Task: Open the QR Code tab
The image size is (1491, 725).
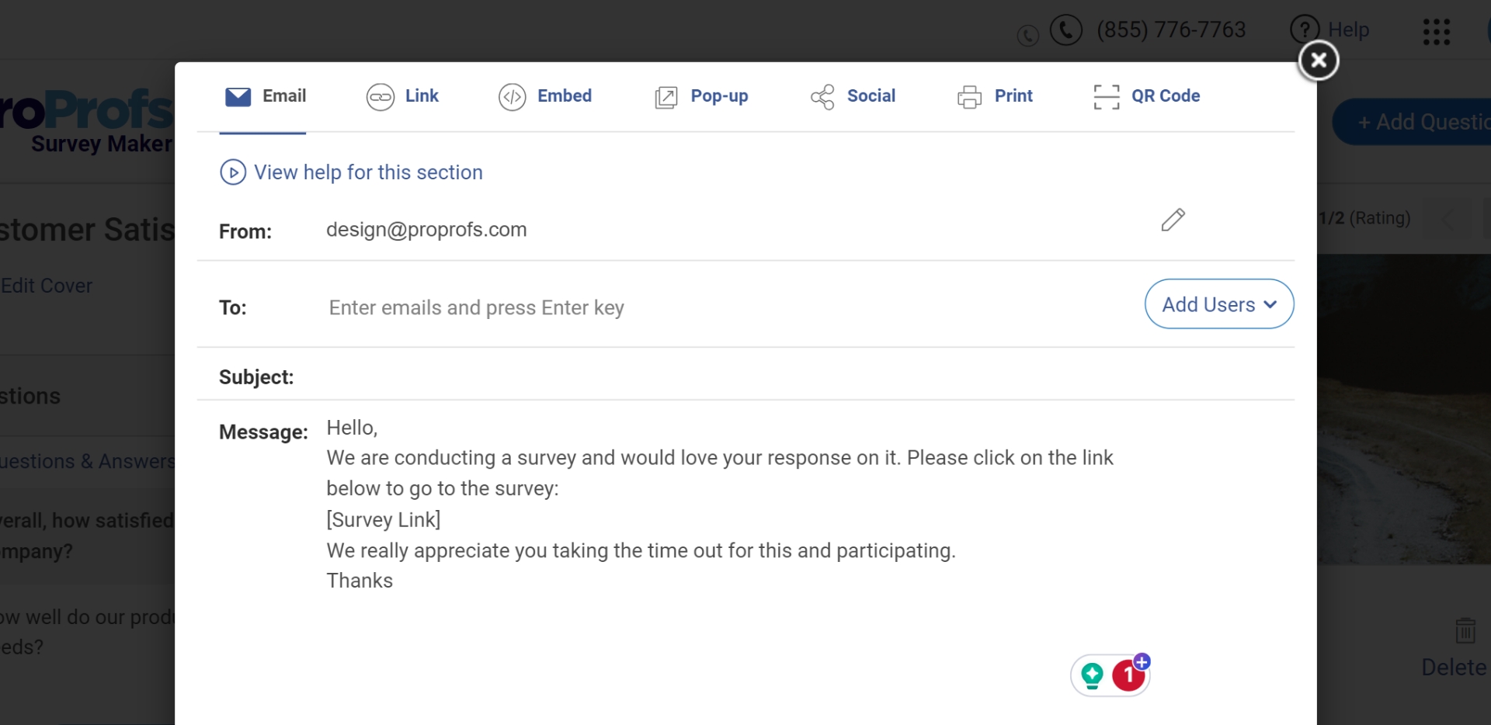Action: pyautogui.click(x=1146, y=97)
